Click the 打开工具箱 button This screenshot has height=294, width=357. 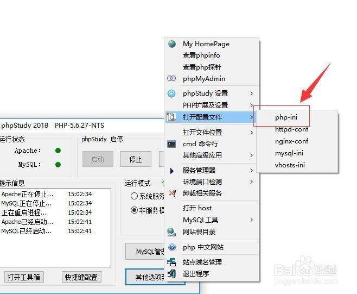[x=24, y=277]
